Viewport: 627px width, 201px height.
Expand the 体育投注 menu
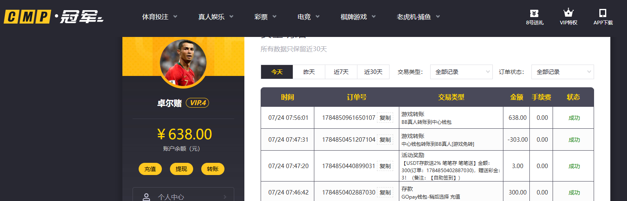click(x=160, y=17)
